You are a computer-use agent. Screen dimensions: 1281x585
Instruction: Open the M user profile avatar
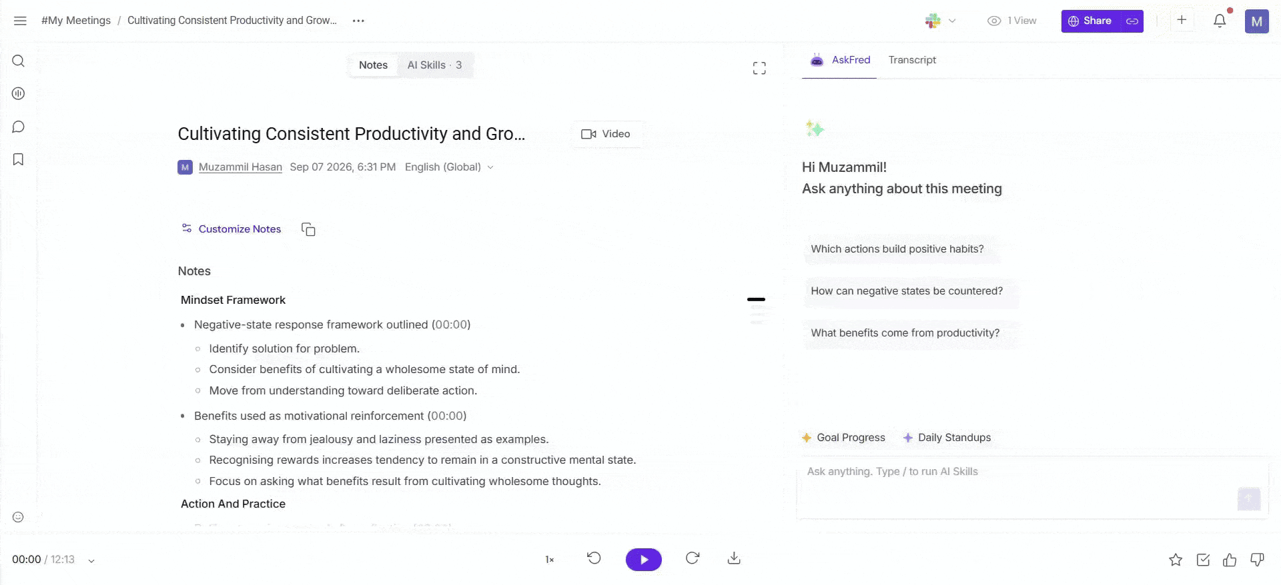1257,21
